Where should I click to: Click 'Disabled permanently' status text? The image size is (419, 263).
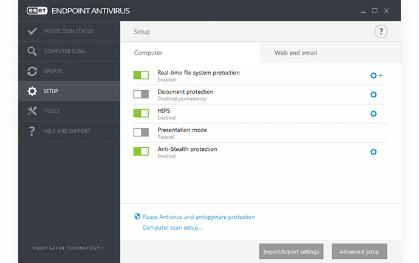click(182, 99)
